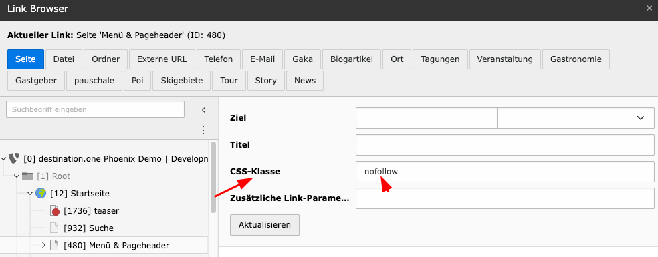658x257 pixels.
Task: Expand the Menü & Pageheader tree node
Action: (x=43, y=245)
